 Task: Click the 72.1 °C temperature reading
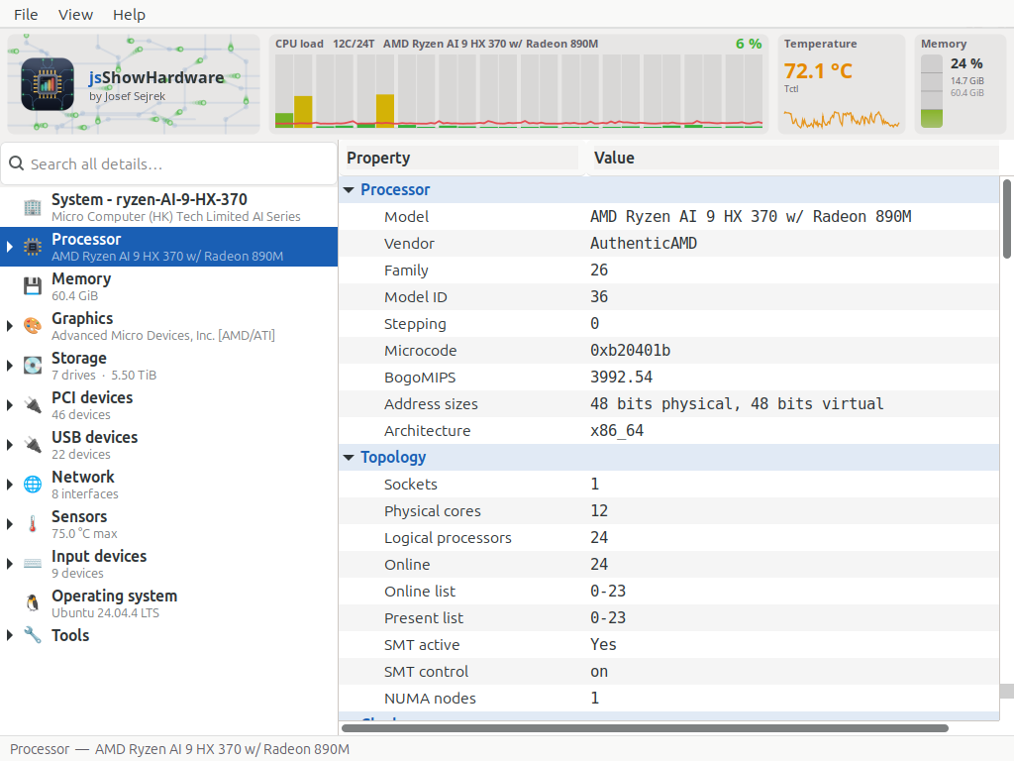[x=818, y=70]
